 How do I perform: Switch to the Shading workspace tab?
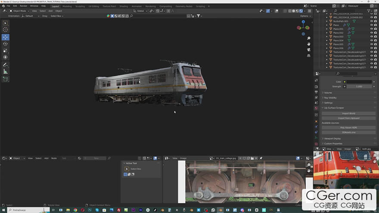(124, 6)
